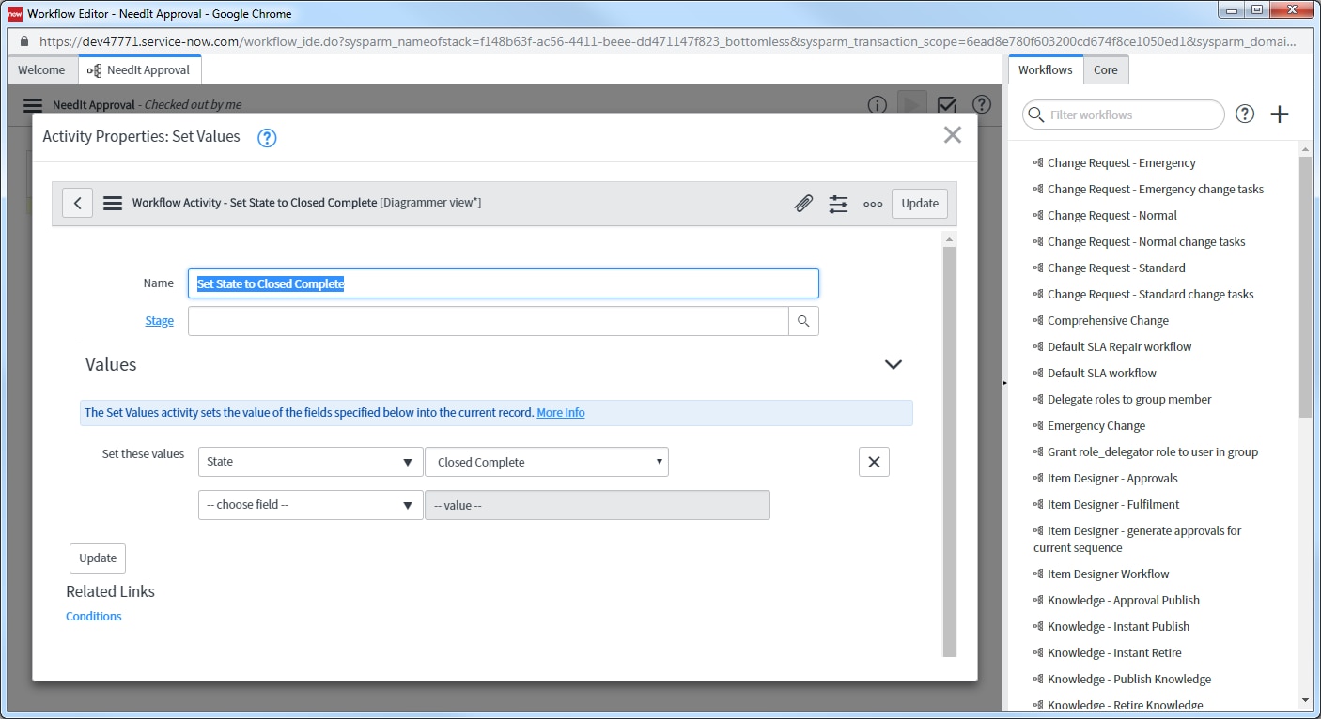Click the bottom Update button
1321x719 pixels.
pos(98,558)
